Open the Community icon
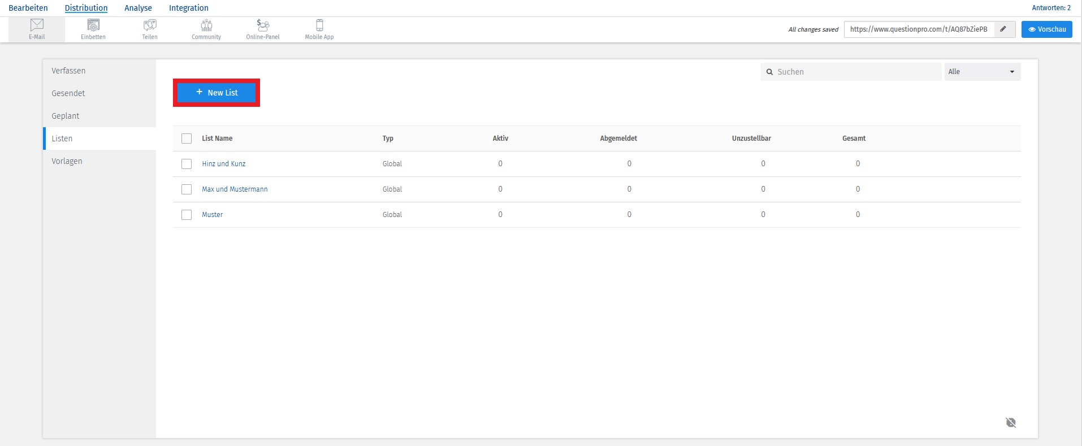Viewport: 1082px width, 446px height. click(x=206, y=29)
